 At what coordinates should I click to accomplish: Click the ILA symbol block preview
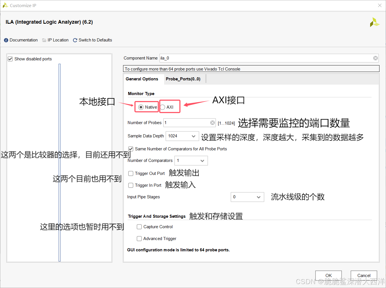click(59, 162)
